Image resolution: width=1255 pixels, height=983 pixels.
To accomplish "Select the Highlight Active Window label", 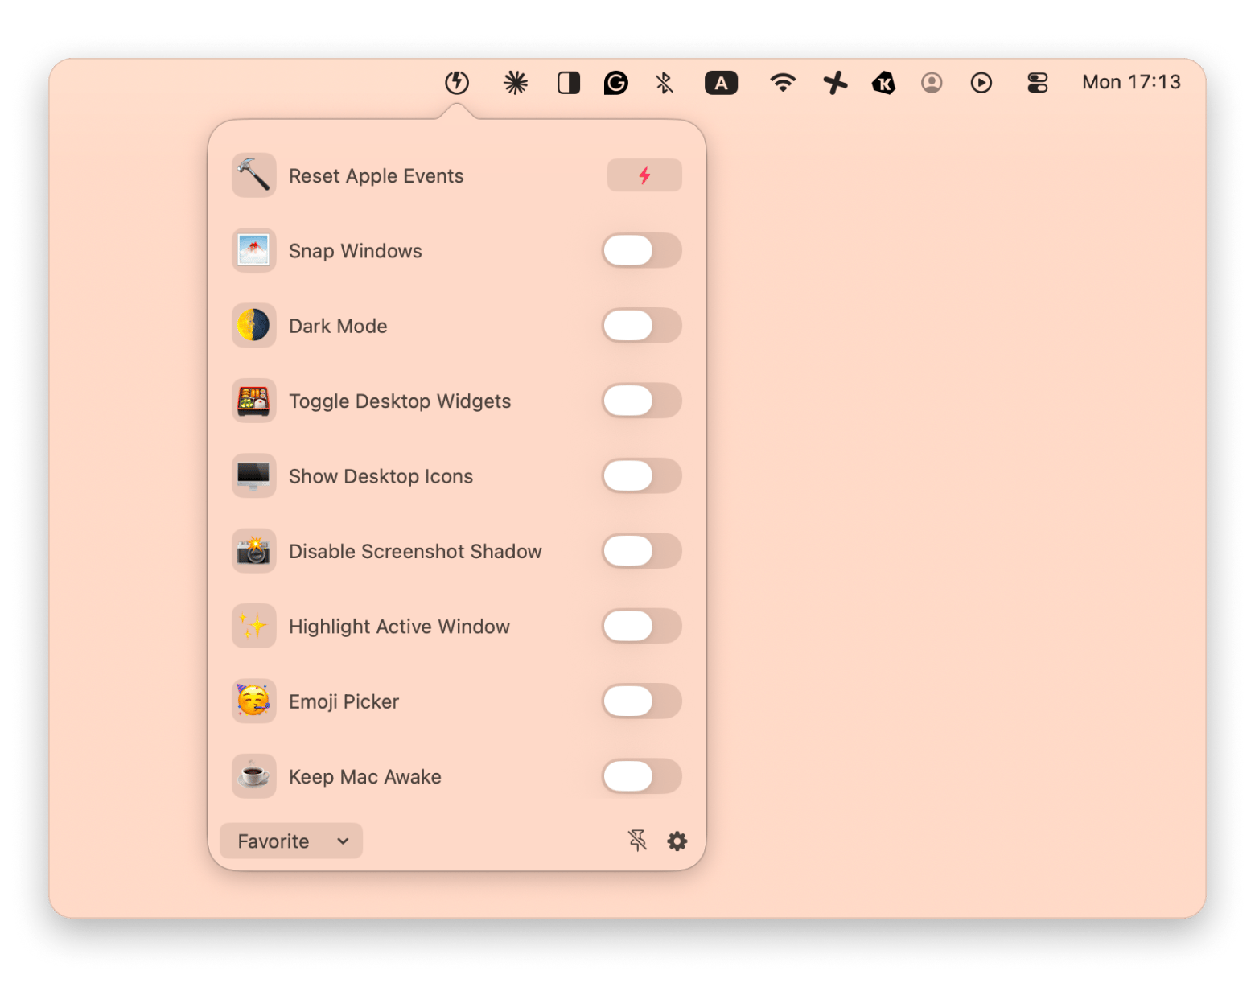I will (x=399, y=627).
